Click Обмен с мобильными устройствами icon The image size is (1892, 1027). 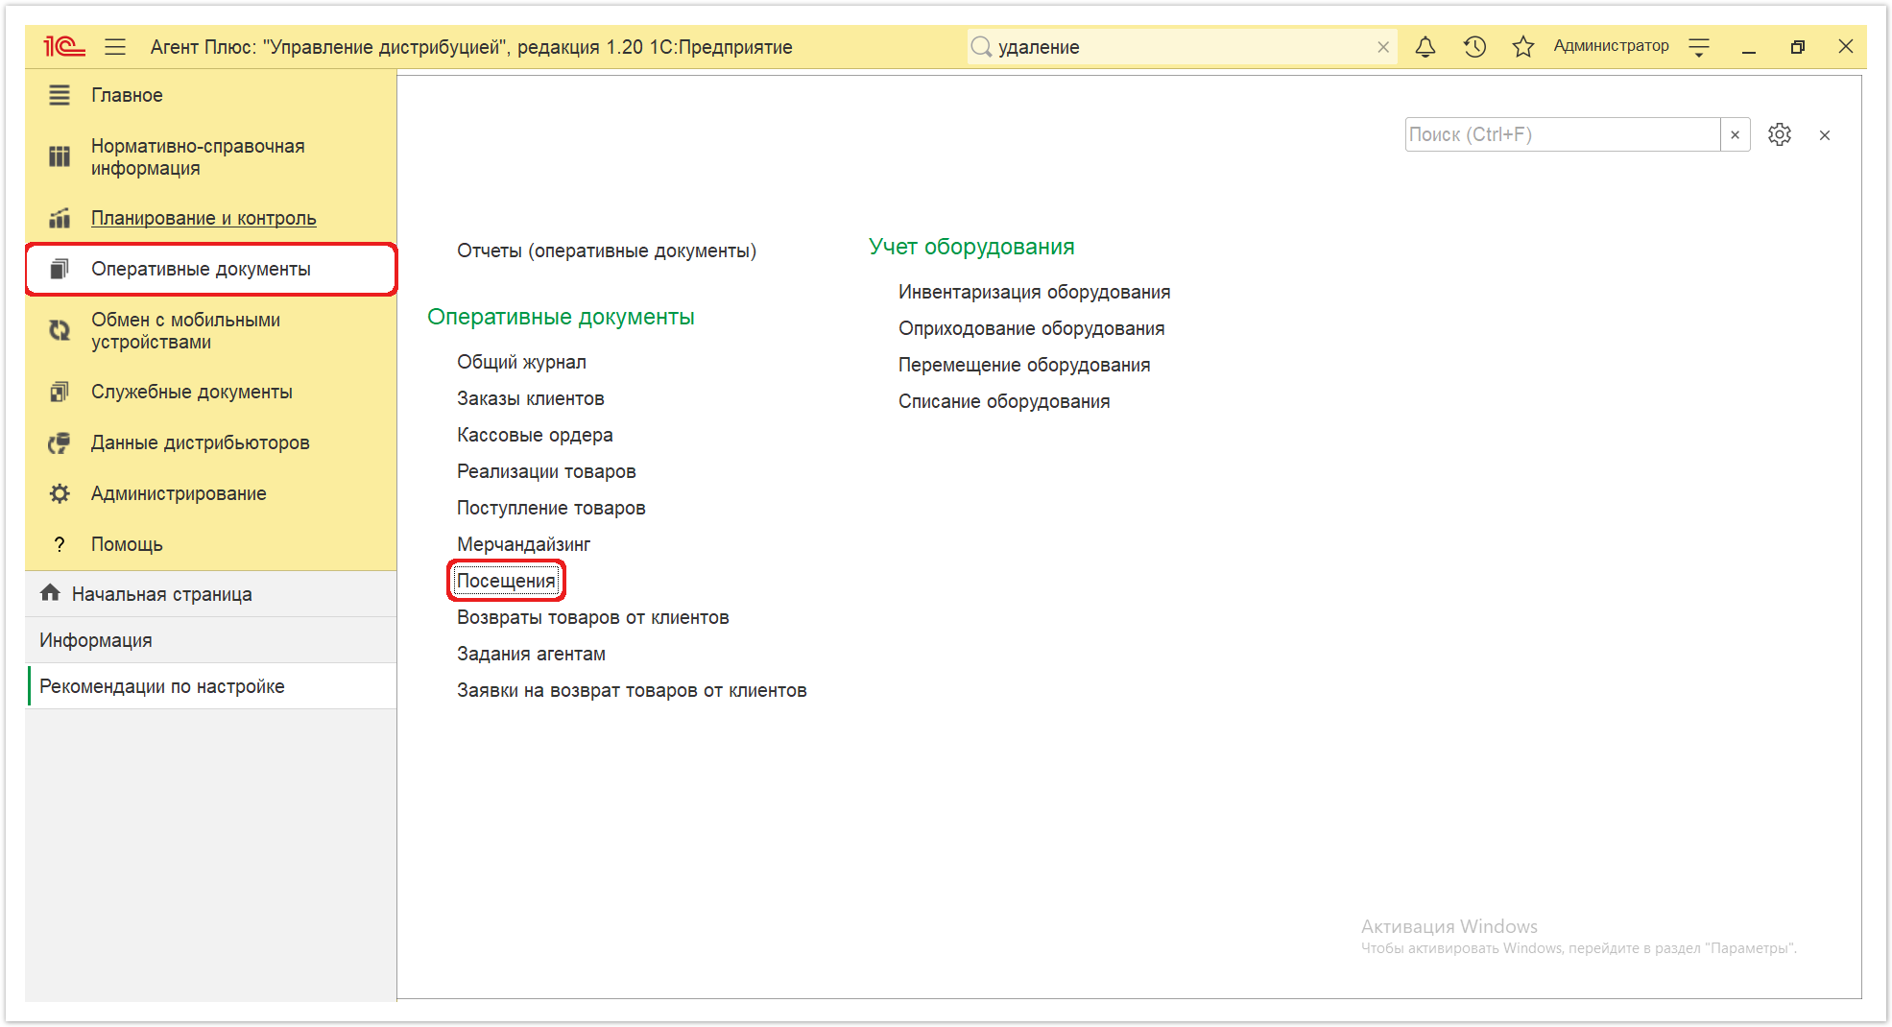click(x=60, y=330)
